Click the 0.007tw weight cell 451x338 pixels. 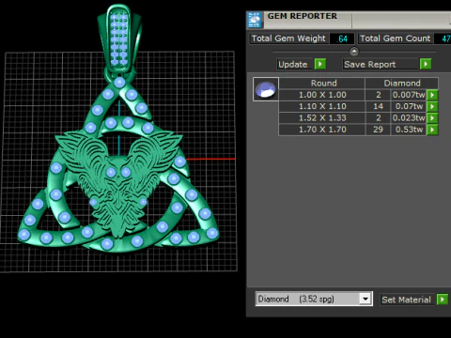click(x=409, y=95)
